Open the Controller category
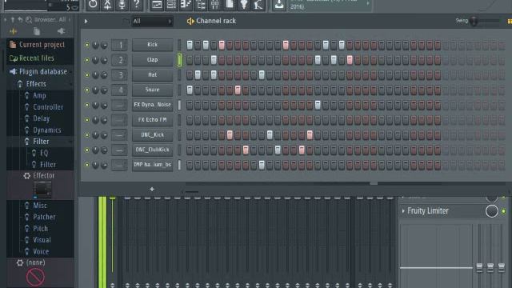Screen dimensions: 512x288 pos(48,107)
